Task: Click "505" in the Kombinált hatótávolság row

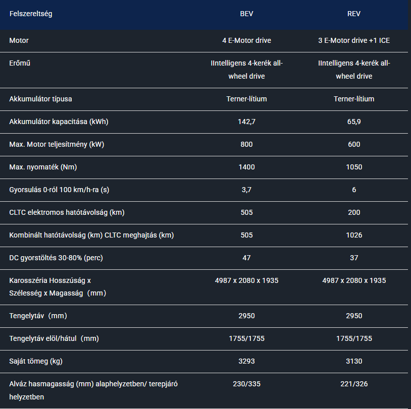Action: pyautogui.click(x=247, y=236)
